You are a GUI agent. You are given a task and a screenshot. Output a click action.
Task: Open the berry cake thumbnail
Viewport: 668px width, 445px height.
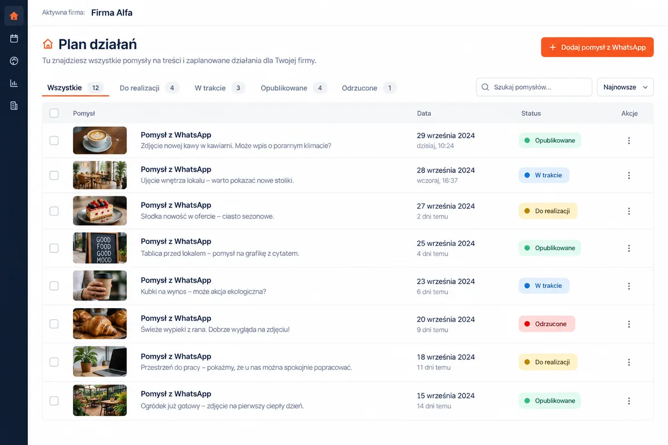coord(100,211)
